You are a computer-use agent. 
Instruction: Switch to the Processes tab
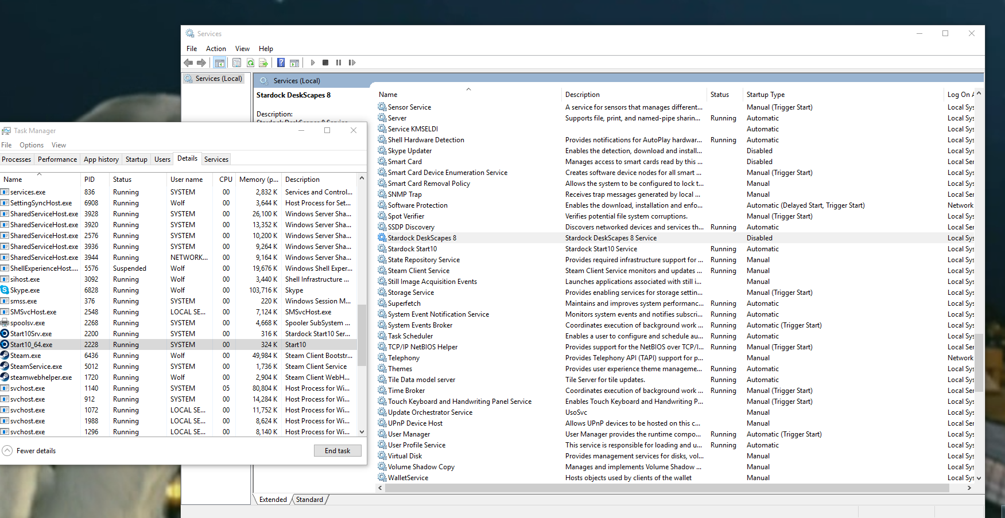coord(17,159)
